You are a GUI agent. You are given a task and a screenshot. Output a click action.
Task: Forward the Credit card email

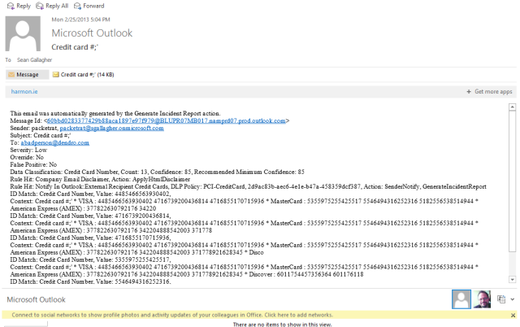[89, 6]
